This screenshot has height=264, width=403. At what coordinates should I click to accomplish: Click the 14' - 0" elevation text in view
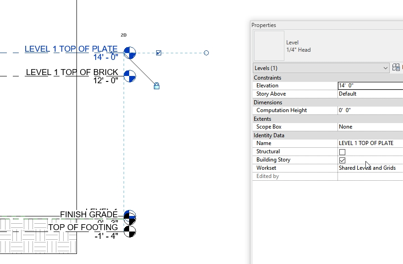click(x=106, y=57)
